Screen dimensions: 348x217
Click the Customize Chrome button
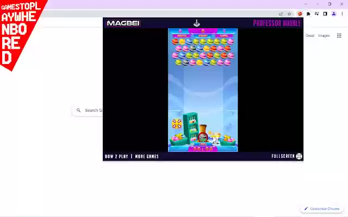322,208
